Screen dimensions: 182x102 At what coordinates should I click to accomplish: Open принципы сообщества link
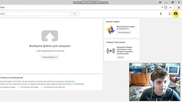point(65,81)
